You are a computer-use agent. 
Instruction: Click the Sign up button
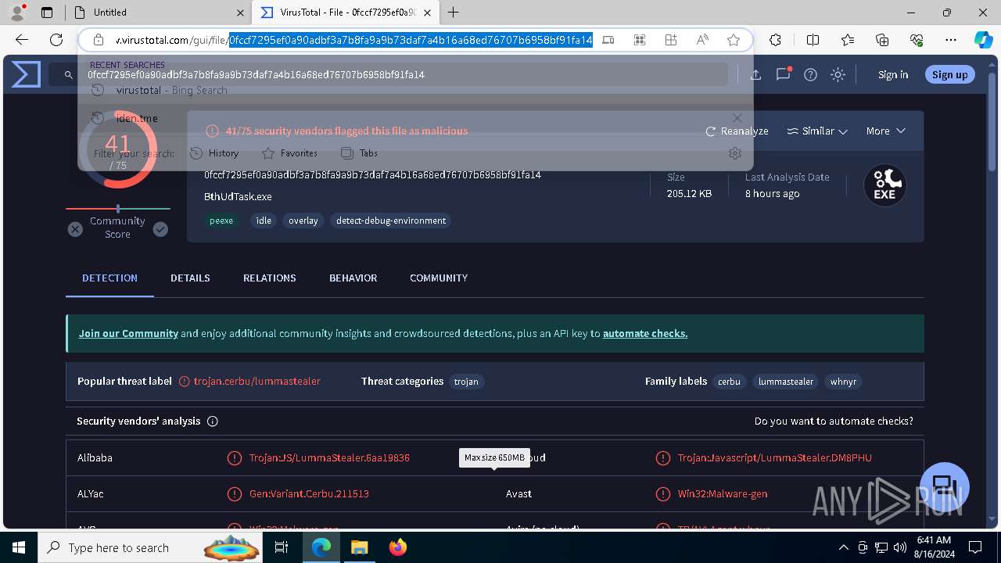tap(950, 74)
